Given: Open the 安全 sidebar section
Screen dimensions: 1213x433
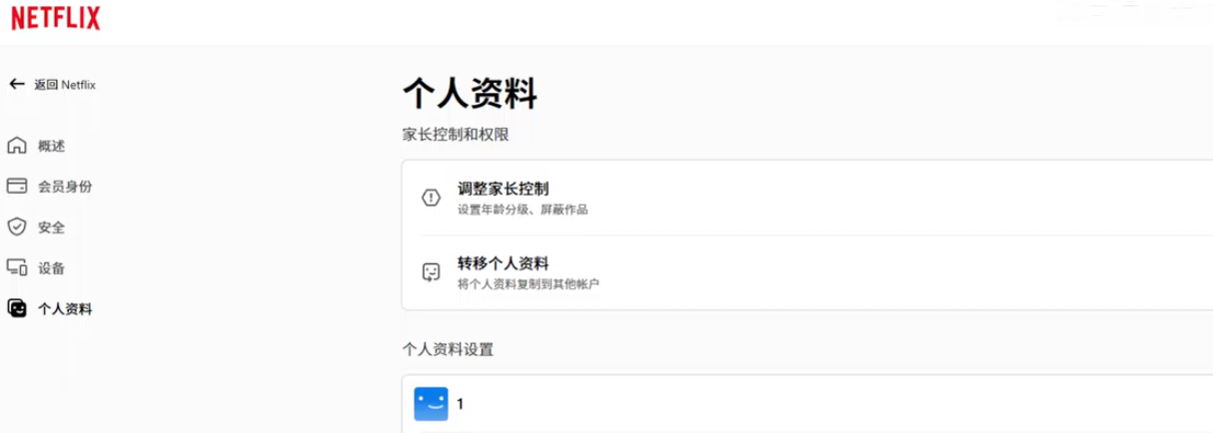Looking at the screenshot, I should pyautogui.click(x=51, y=227).
